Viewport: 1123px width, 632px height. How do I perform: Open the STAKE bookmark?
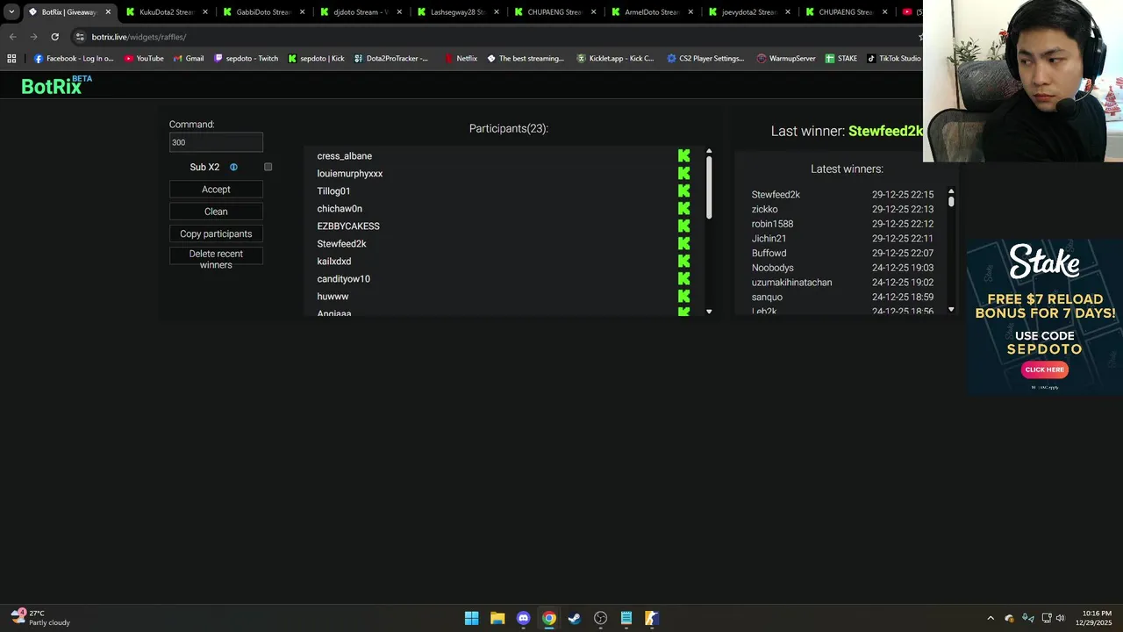[841, 59]
